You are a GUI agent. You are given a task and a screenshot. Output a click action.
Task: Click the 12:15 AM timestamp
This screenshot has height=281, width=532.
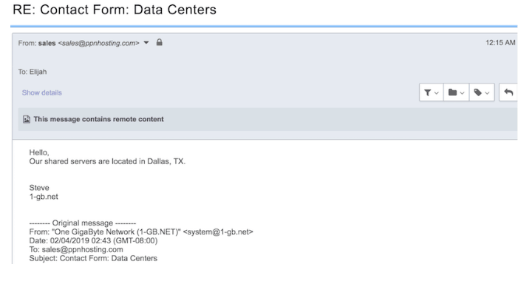coord(500,43)
